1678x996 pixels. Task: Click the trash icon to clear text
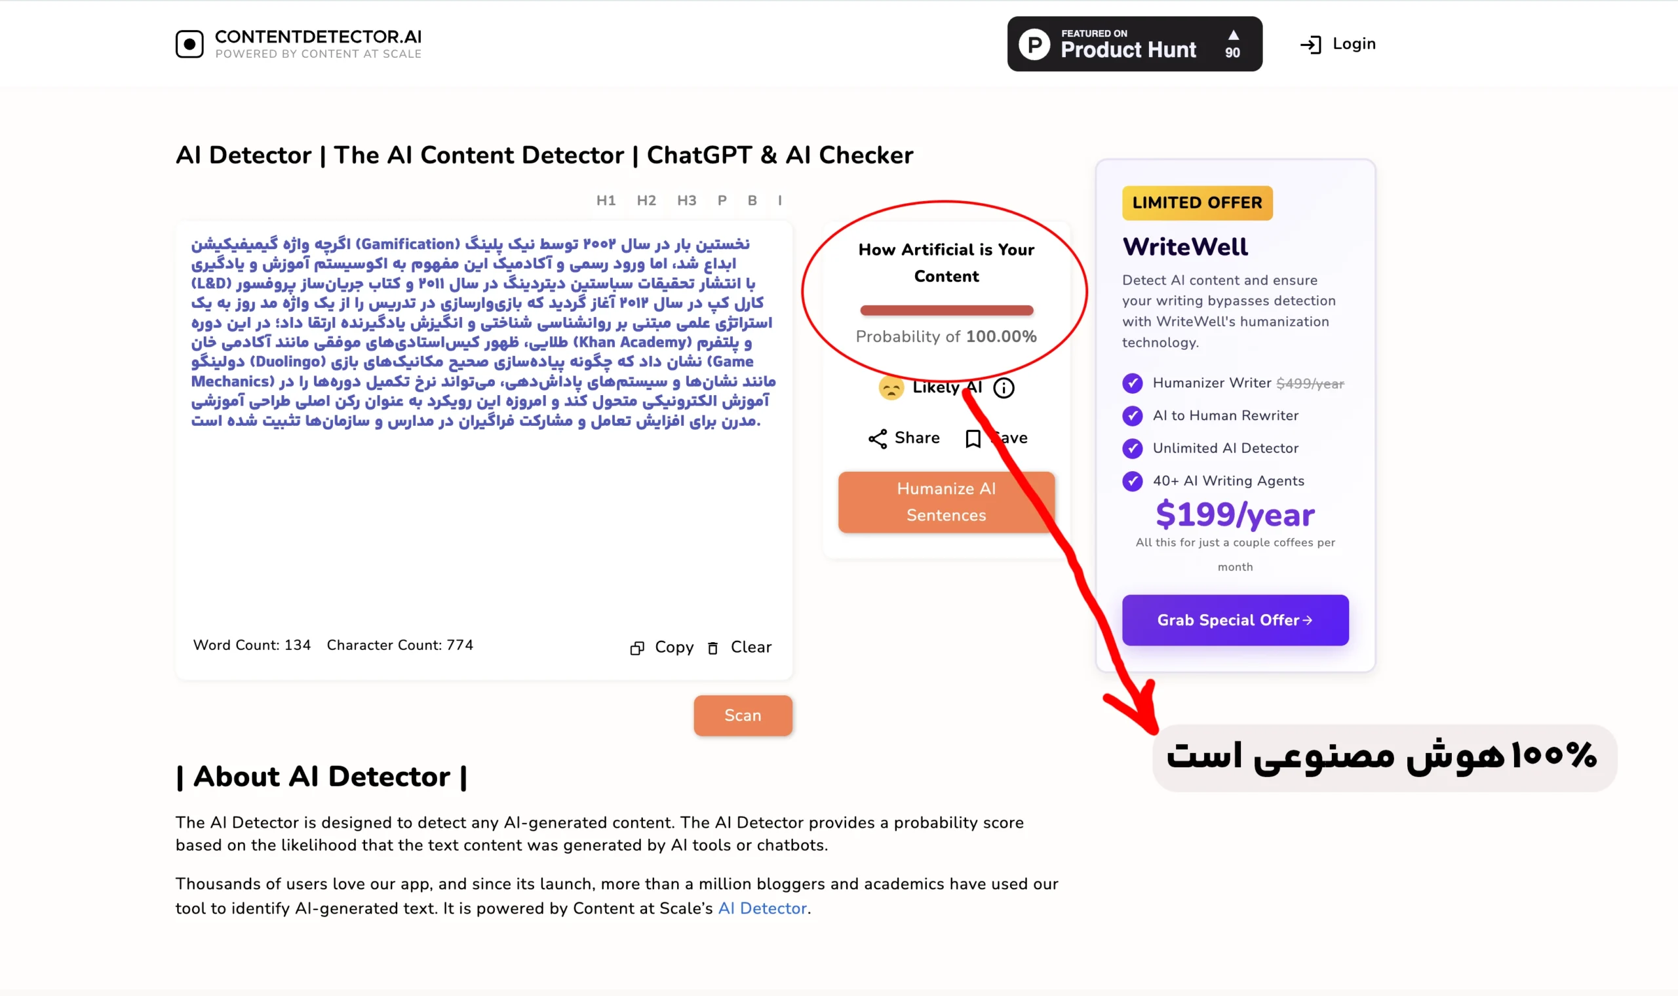712,647
